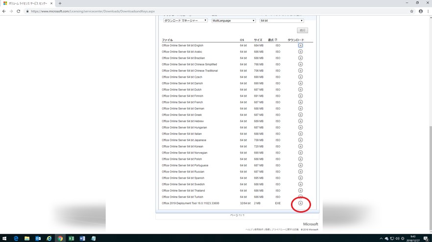Download Office Online Server 64 bit Thailand
Screen dimensions: 432x242
pyautogui.click(x=300, y=191)
